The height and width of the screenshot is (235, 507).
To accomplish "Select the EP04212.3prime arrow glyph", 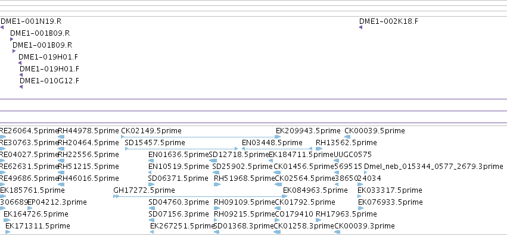I will [x=30, y=208].
